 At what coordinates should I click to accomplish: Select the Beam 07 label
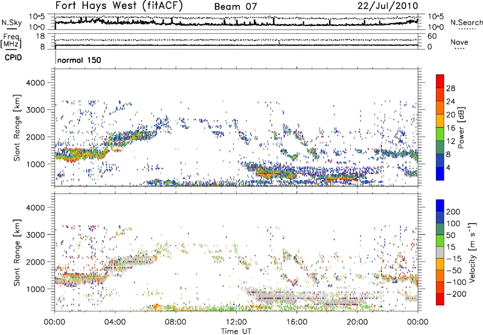coord(235,7)
